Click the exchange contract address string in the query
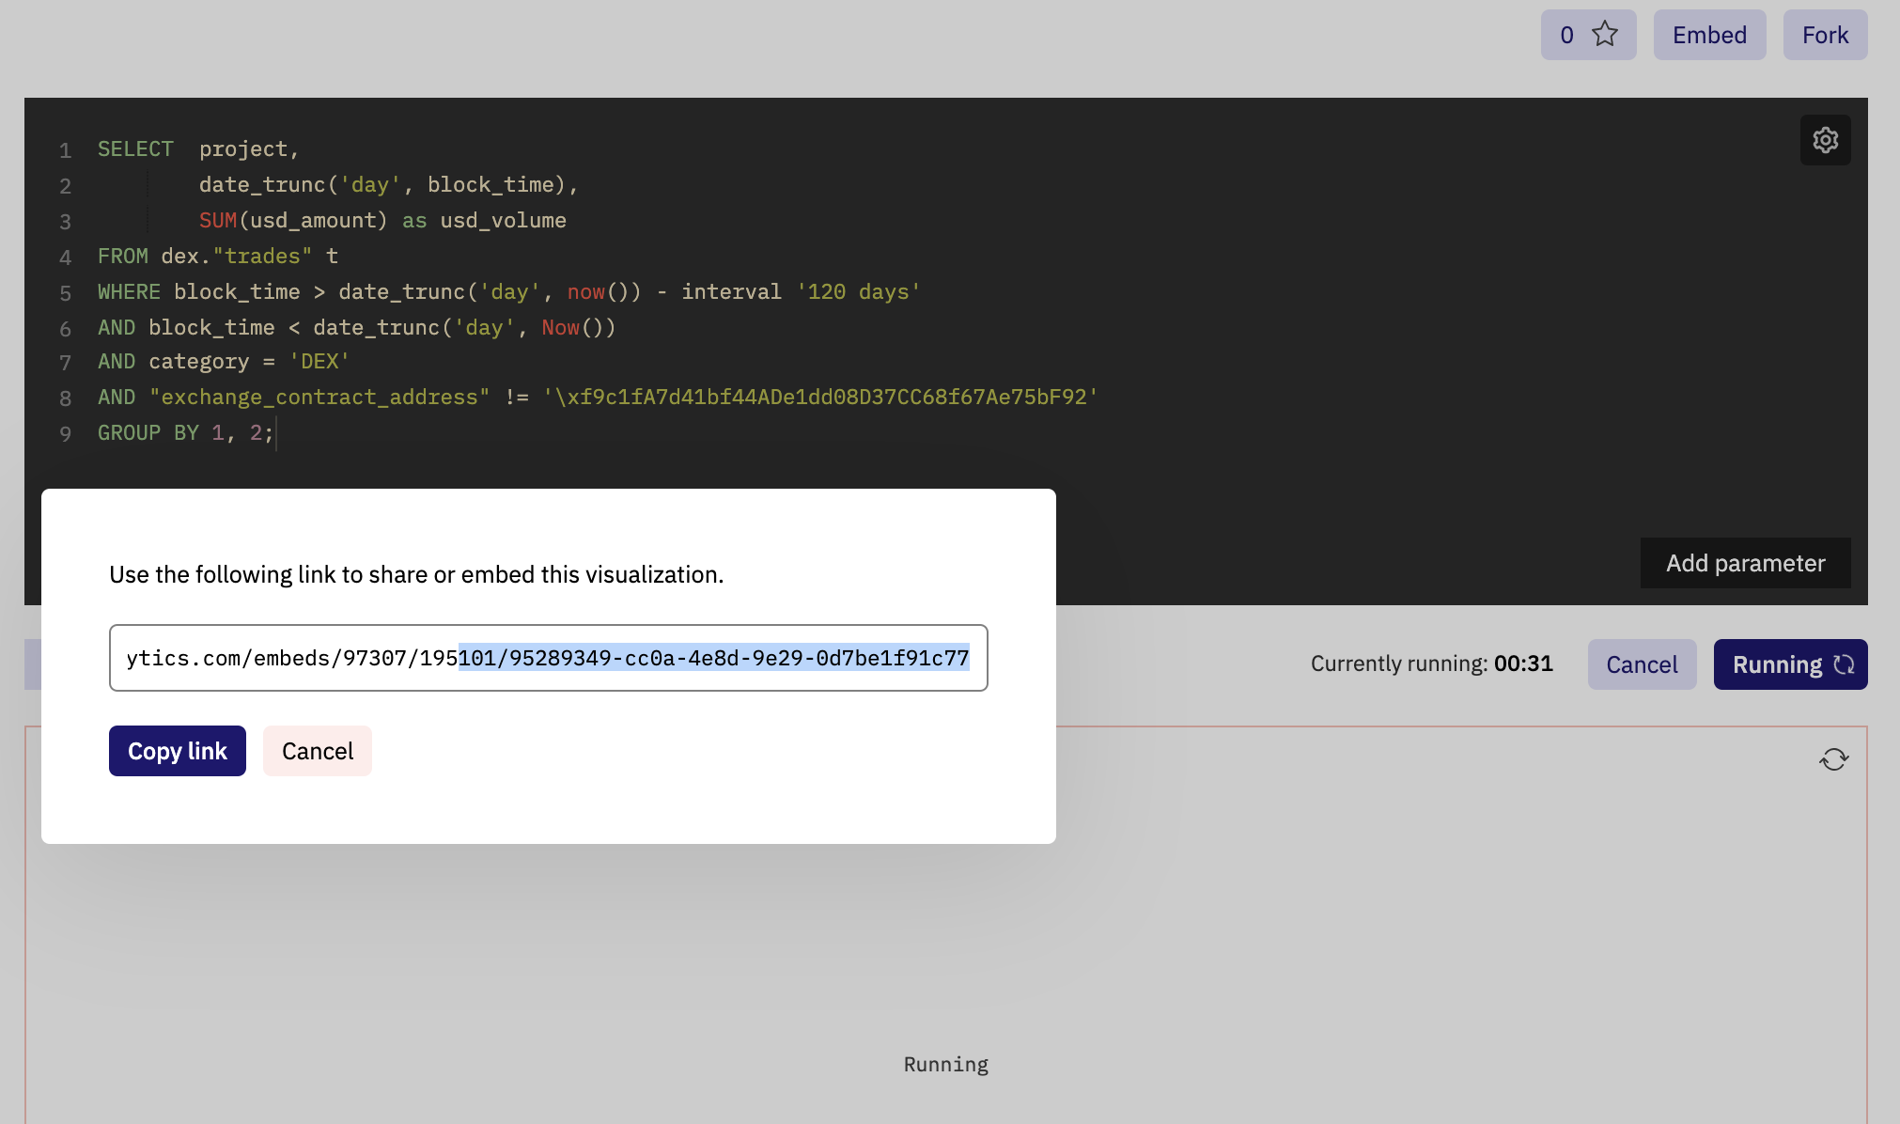Screen dimensions: 1900x1124 click(820, 398)
